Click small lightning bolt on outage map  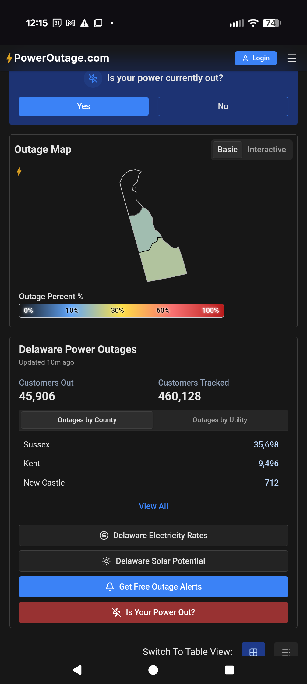pyautogui.click(x=19, y=172)
